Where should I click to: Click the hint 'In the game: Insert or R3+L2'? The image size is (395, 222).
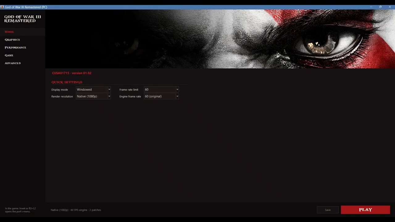[x=20, y=208]
